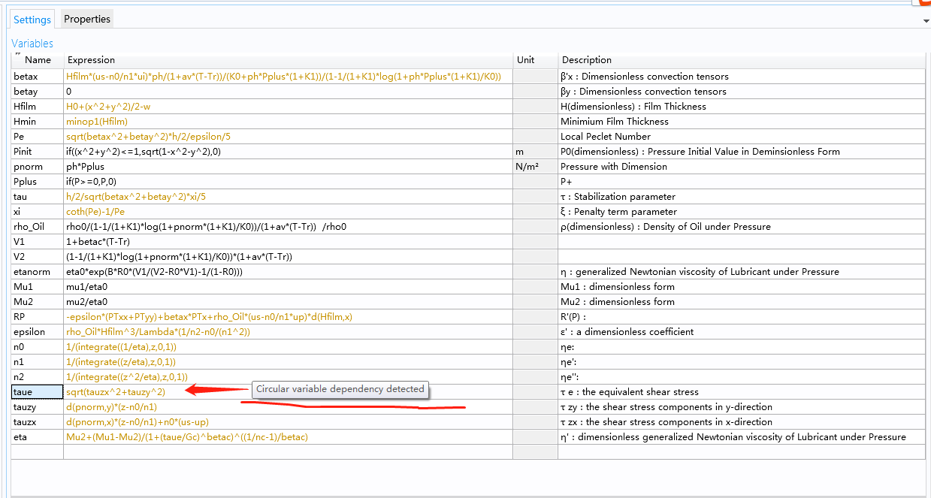Edit the Hfilm expression H0+(x^2+y^2)/2-w
The image size is (931, 498).
108,107
